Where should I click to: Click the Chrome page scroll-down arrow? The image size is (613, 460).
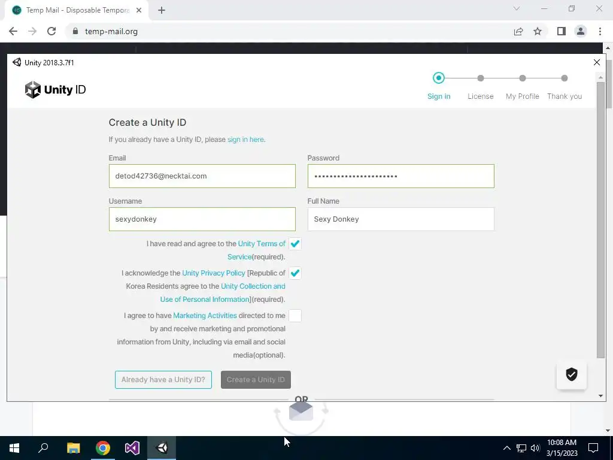(x=608, y=430)
